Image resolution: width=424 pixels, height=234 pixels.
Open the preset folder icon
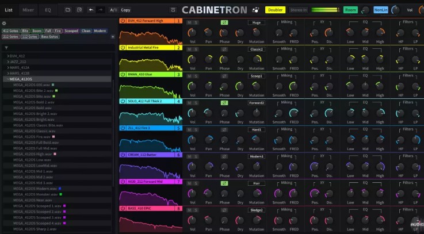click(68, 10)
